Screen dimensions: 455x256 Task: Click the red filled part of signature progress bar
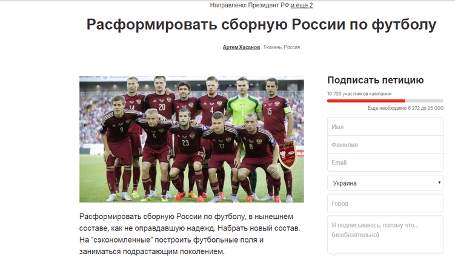pos(366,101)
